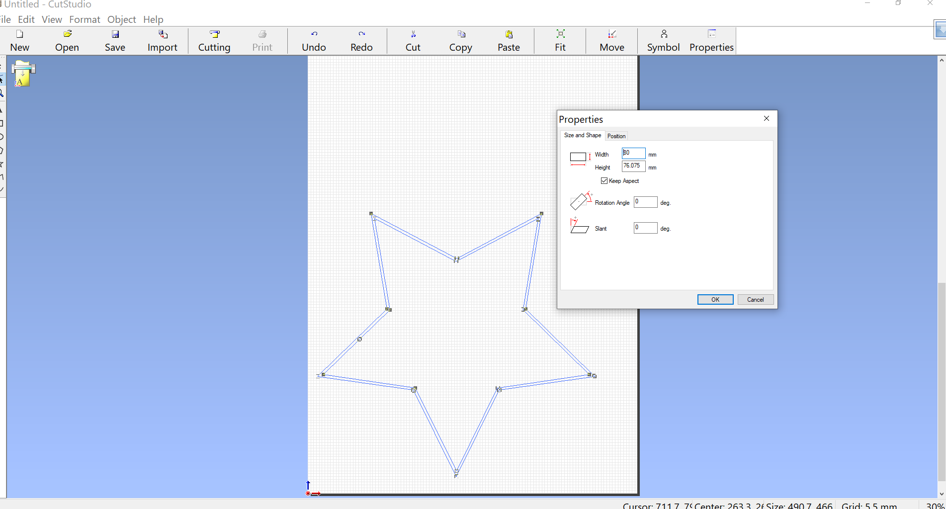The height and width of the screenshot is (509, 946).
Task: Click the 'Center: 263.3' status entry
Action: click(x=729, y=506)
